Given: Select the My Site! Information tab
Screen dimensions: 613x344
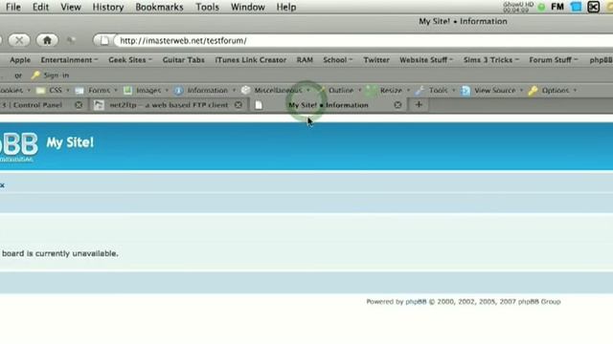Looking at the screenshot, I should click(x=329, y=105).
